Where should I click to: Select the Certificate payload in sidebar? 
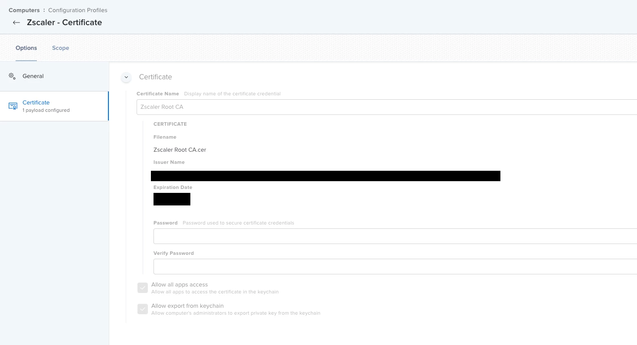[54, 106]
